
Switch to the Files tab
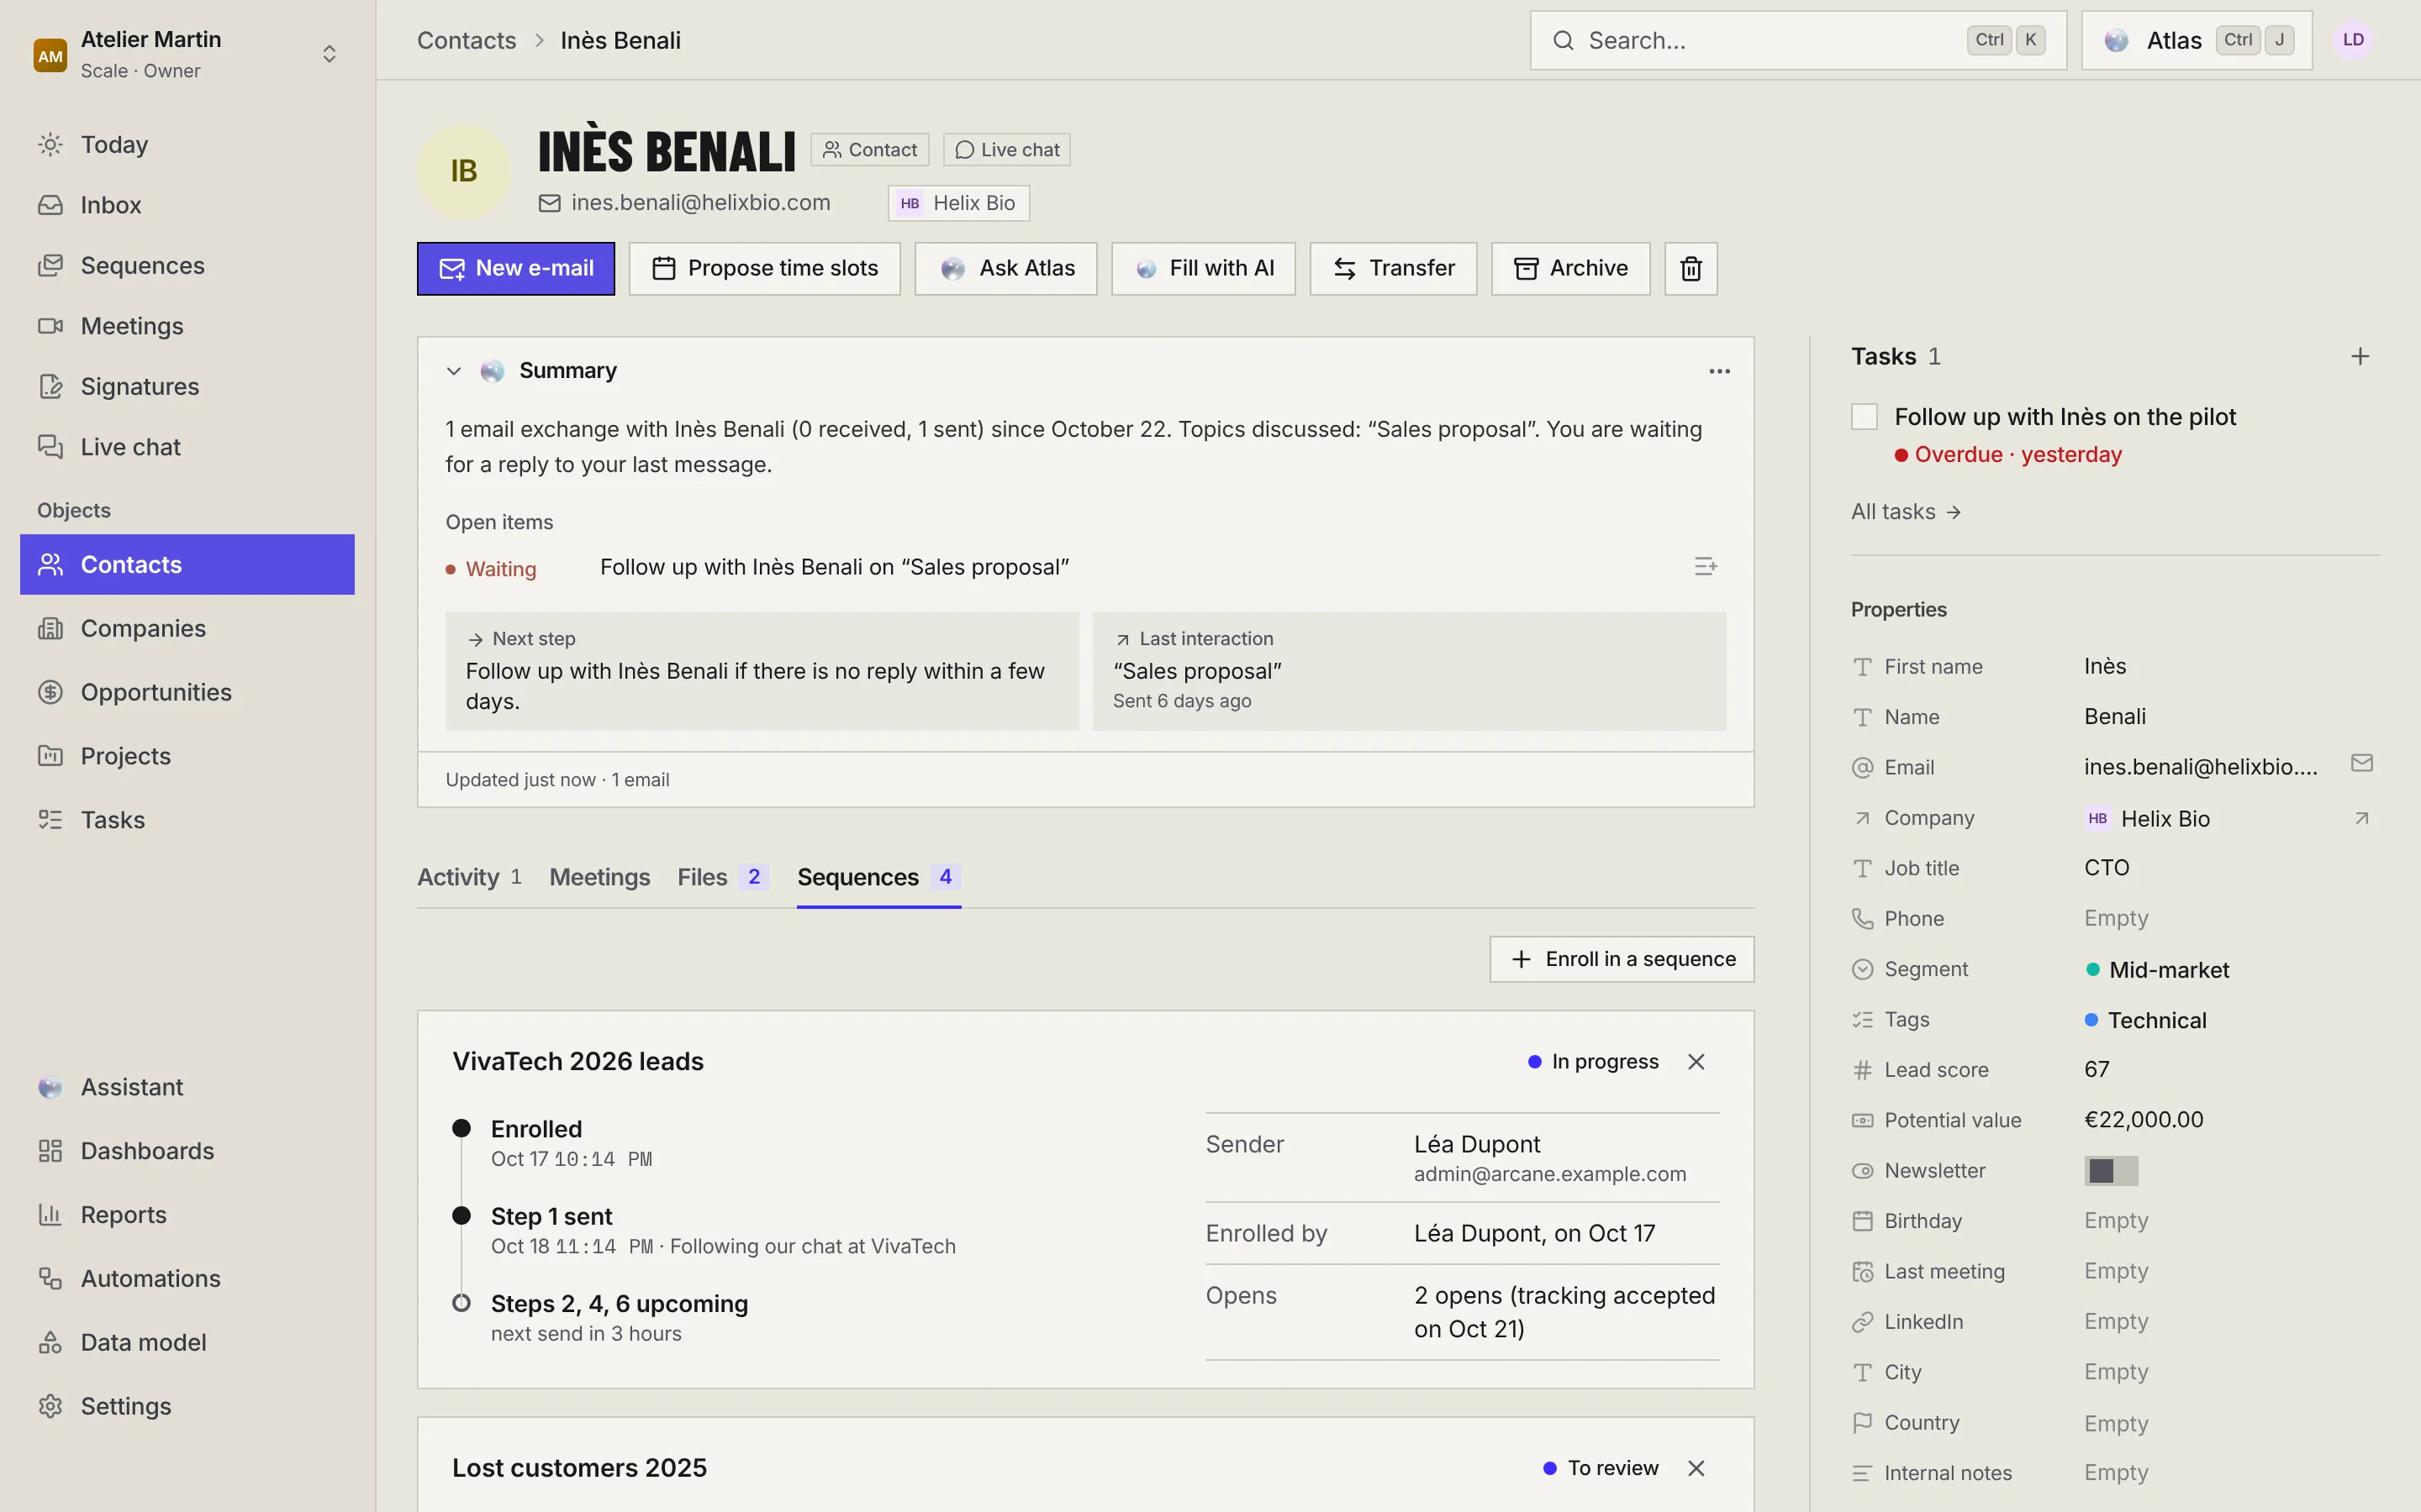tap(722, 877)
